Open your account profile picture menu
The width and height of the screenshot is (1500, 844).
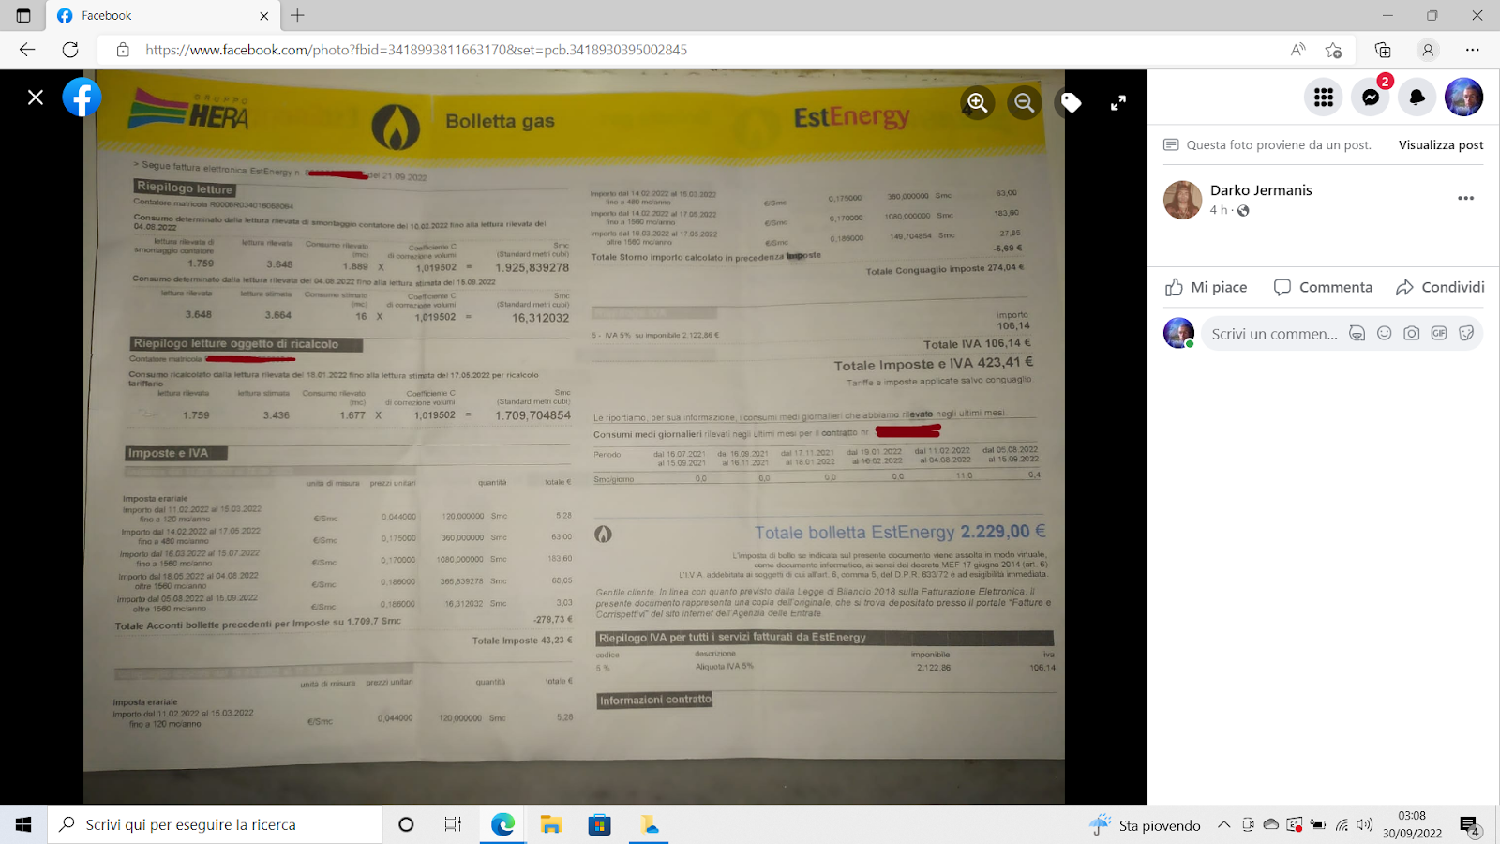[x=1464, y=98]
